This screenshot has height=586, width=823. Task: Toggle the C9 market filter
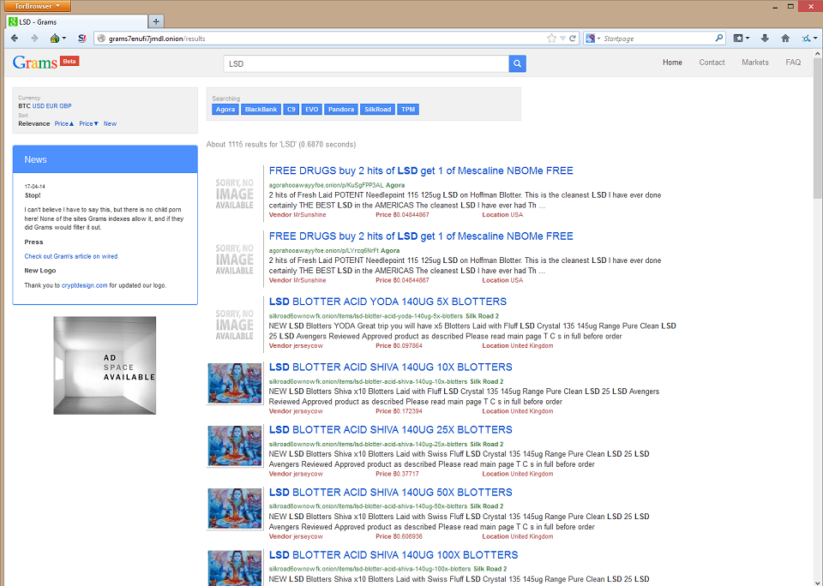click(x=291, y=110)
